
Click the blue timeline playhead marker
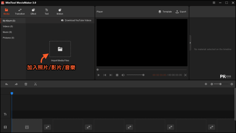[12, 93]
